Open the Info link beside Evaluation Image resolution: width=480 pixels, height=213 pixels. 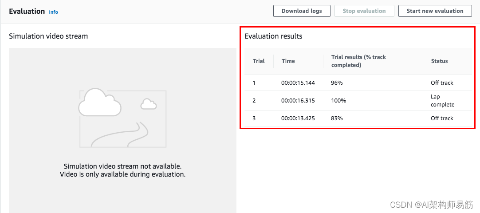53,12
